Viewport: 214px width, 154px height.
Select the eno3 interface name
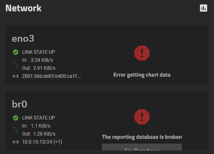(23, 38)
